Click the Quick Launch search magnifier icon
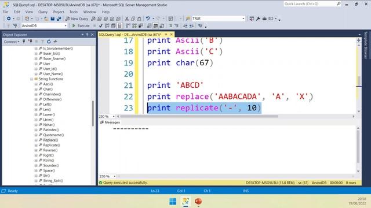This screenshot has width=371, height=208. [339, 4]
